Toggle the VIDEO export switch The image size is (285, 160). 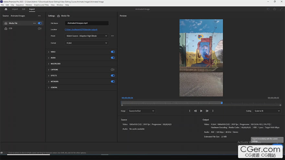(x=113, y=52)
